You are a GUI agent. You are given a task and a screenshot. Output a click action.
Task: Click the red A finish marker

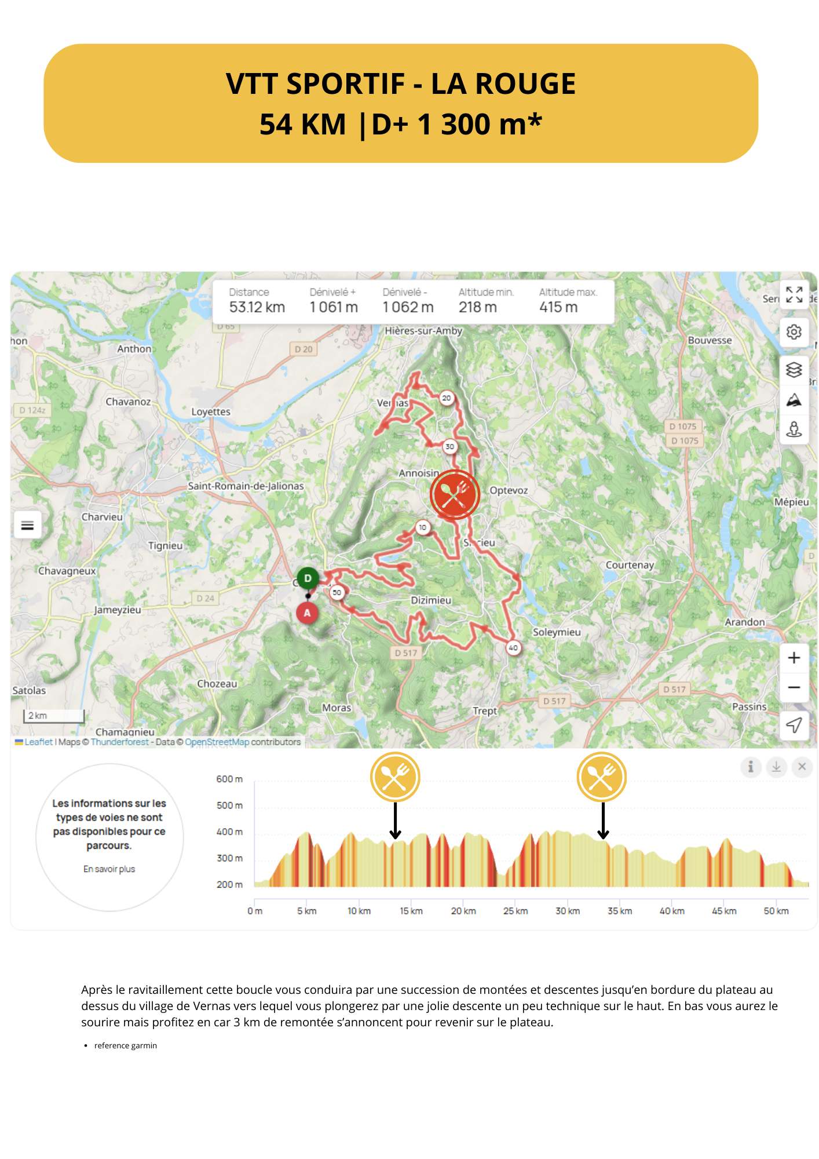(x=307, y=613)
